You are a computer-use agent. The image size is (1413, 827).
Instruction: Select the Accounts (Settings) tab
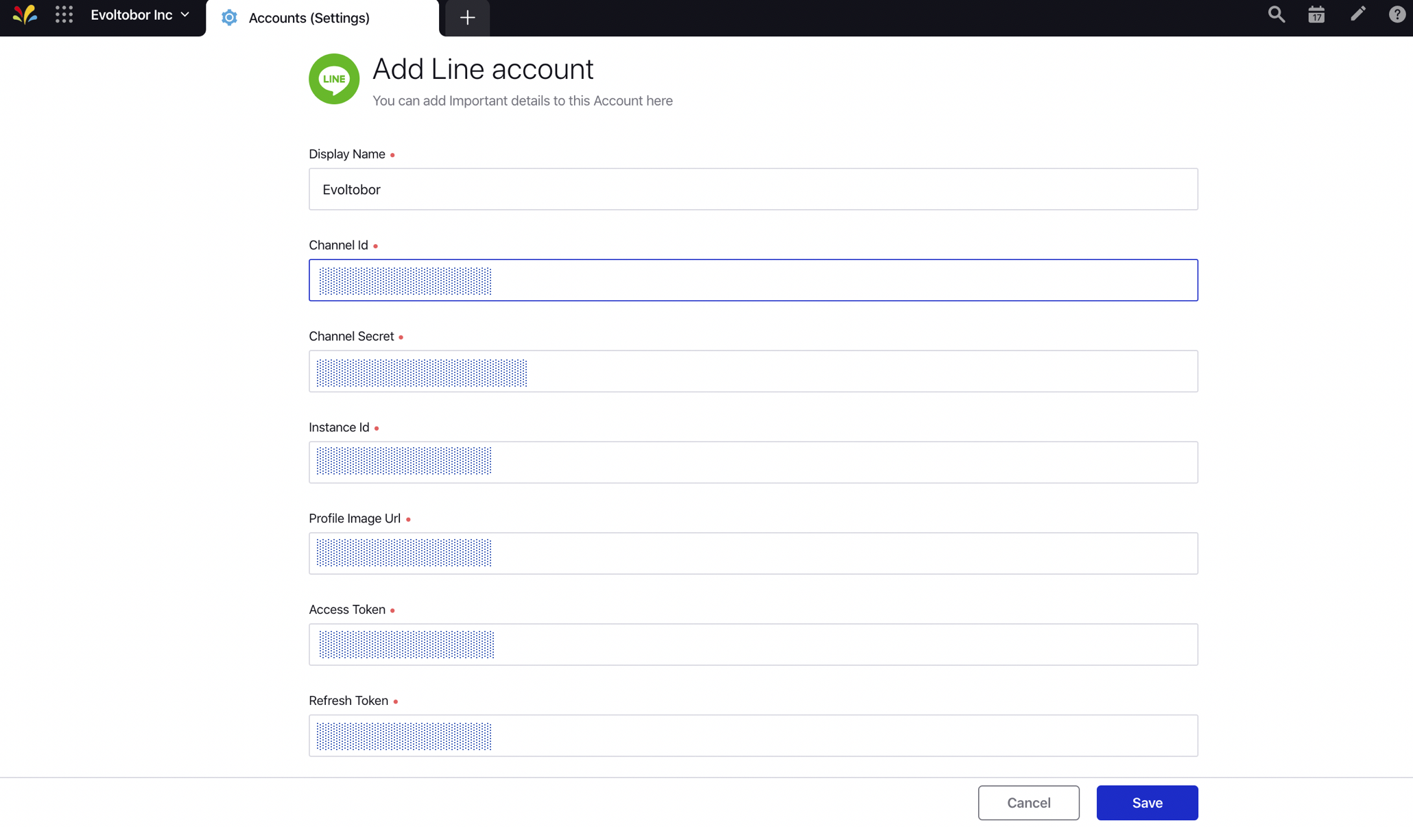322,18
